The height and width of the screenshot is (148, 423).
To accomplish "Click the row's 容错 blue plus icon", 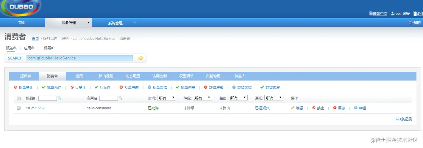I will coord(356,108).
